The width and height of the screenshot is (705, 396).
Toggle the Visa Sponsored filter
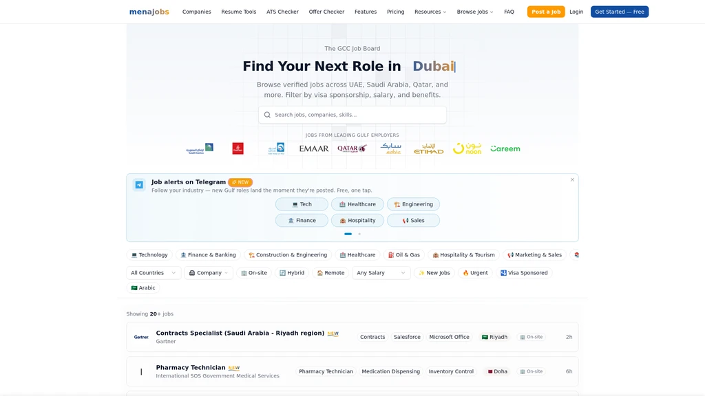pos(524,273)
